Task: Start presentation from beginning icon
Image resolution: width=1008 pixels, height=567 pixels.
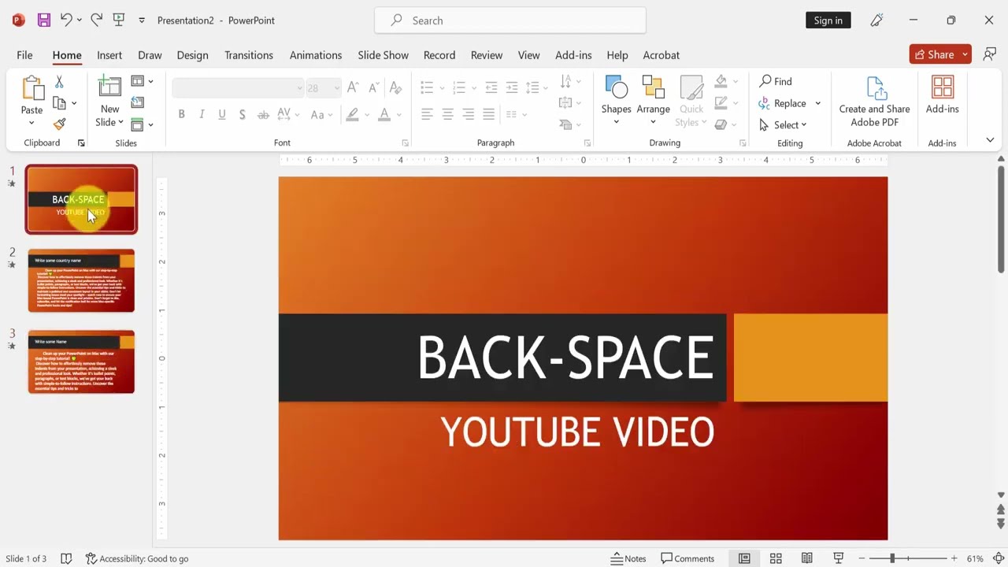Action: (119, 20)
